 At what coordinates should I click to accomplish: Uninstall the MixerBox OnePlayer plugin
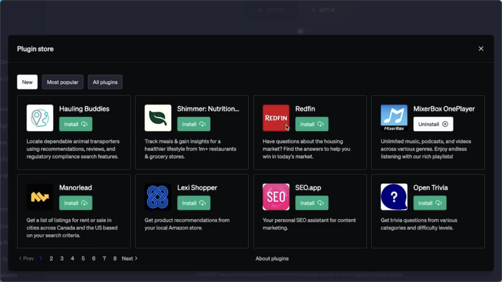point(433,124)
